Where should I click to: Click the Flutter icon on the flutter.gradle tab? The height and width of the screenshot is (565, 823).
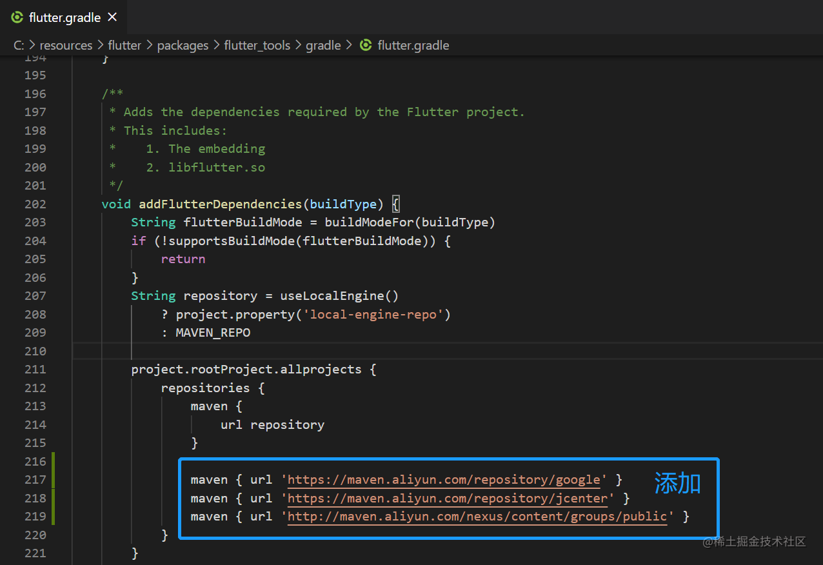point(16,18)
